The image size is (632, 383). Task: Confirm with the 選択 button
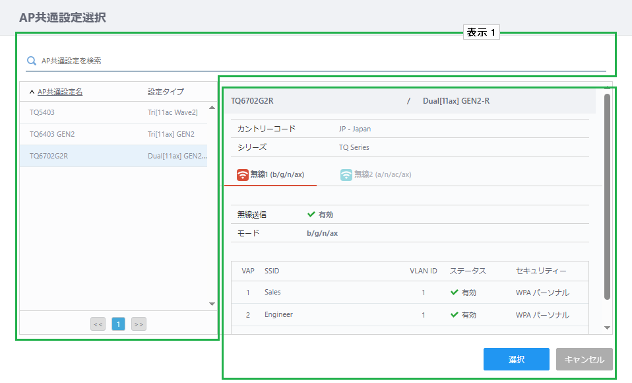tap(517, 359)
